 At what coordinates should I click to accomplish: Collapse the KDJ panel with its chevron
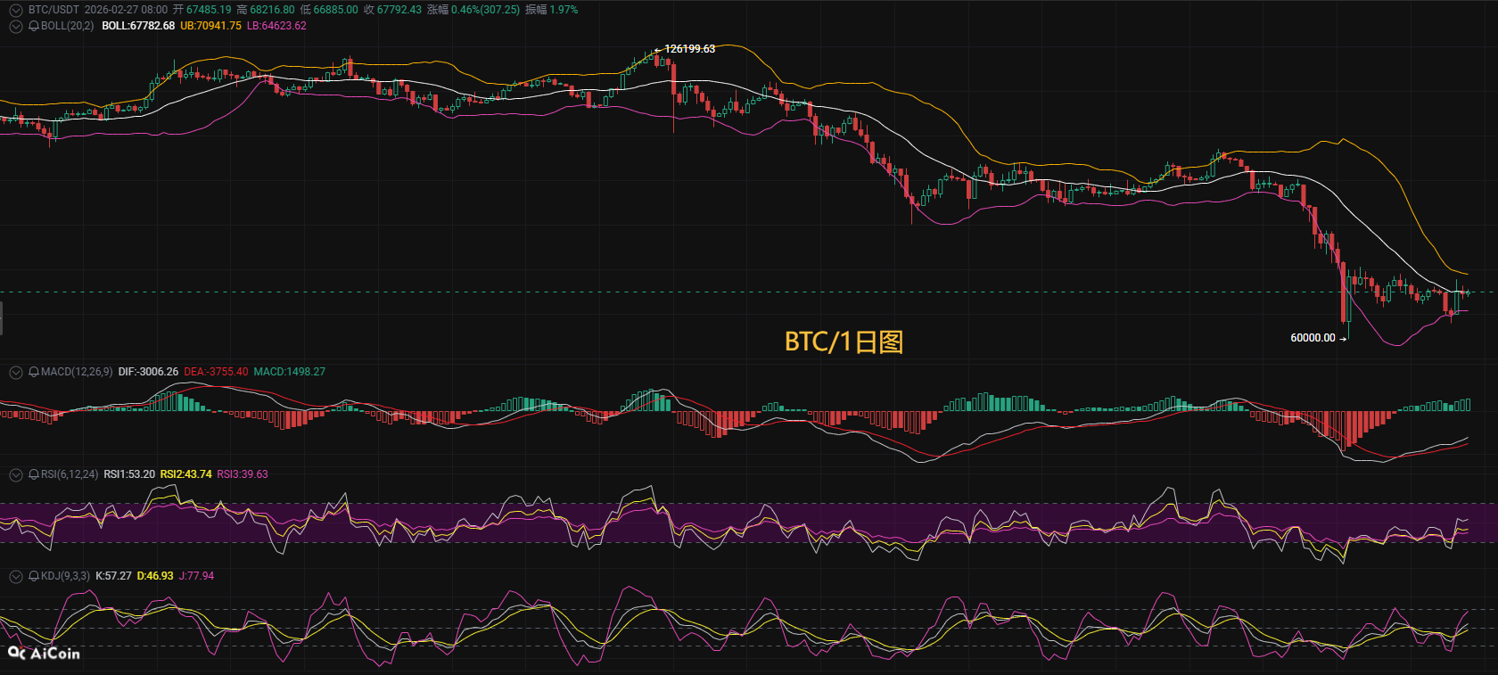(x=15, y=576)
